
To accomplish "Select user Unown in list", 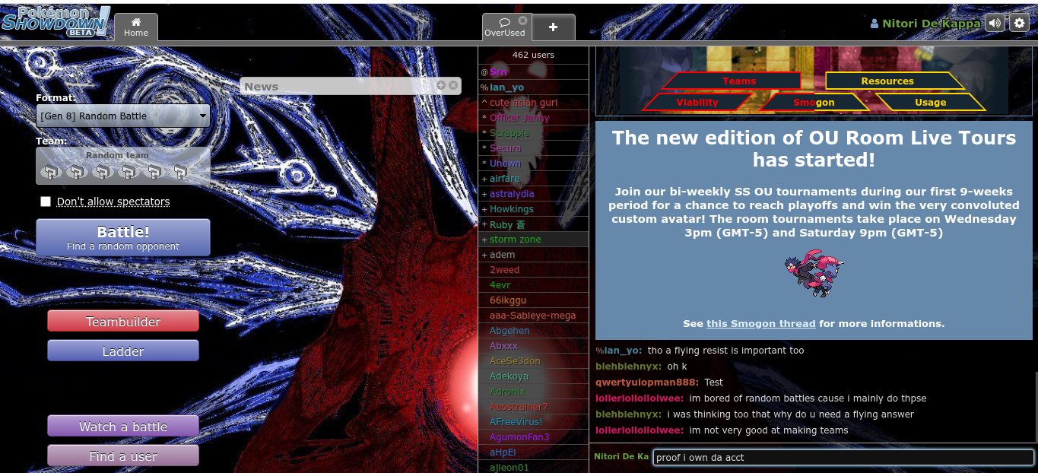I will 533,163.
